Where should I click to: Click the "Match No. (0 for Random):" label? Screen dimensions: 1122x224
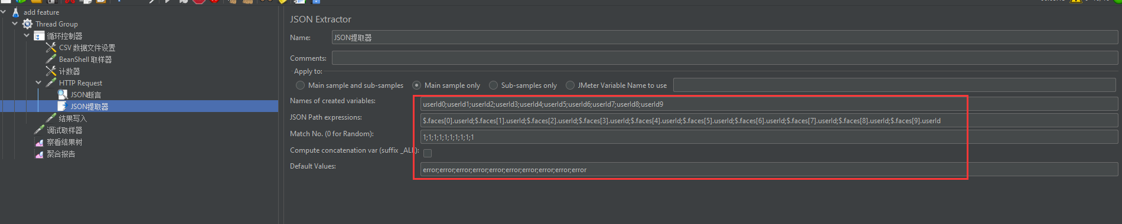(332, 134)
